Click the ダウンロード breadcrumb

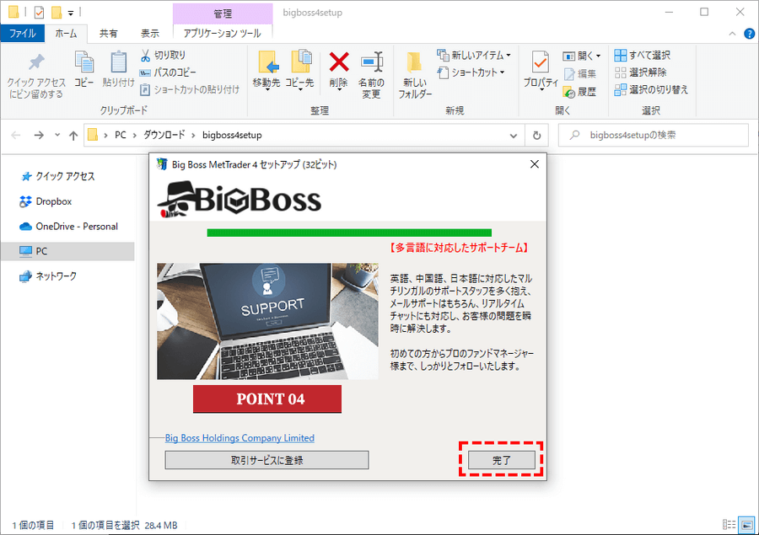coord(164,136)
